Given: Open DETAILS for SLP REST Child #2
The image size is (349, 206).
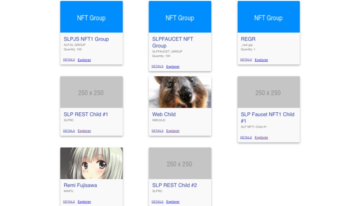Looking at the screenshot, I should click(158, 202).
